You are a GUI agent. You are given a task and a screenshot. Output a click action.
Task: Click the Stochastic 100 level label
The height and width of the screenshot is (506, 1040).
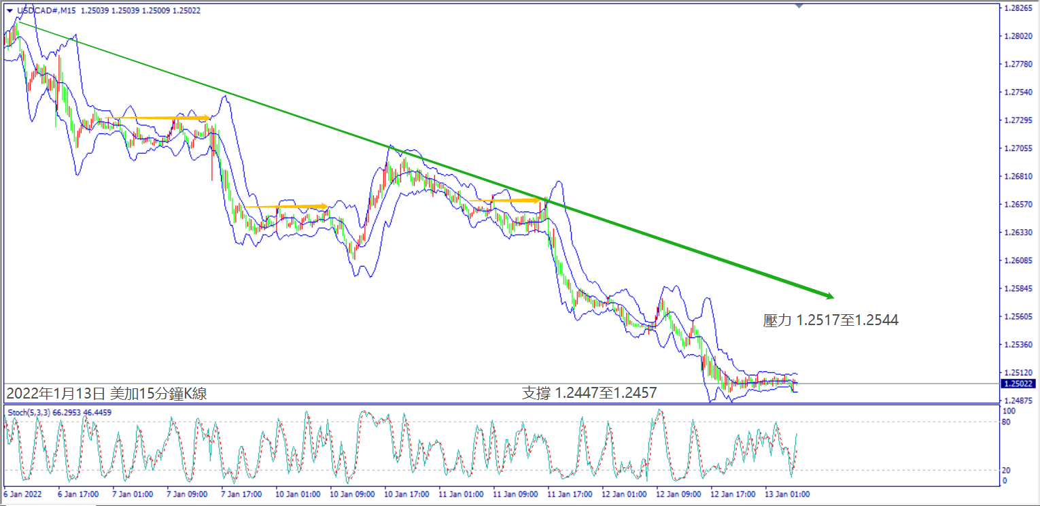click(x=1009, y=411)
